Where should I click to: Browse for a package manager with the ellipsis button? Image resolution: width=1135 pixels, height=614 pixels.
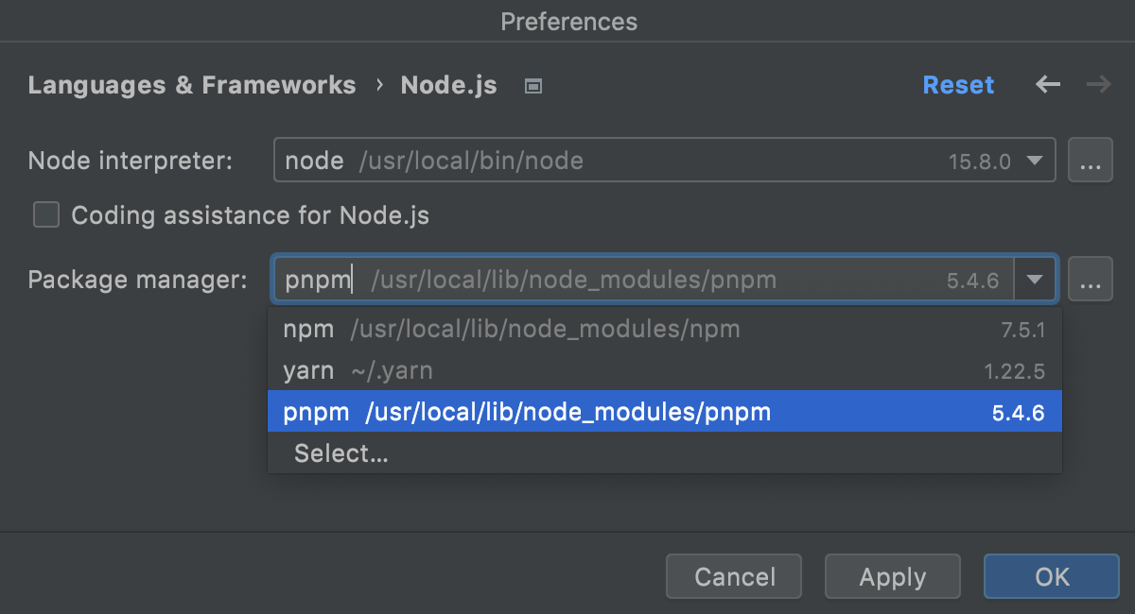click(x=1091, y=279)
